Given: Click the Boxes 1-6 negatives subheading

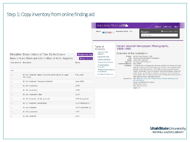Looking at the screenshot, I should click(x=42, y=58).
